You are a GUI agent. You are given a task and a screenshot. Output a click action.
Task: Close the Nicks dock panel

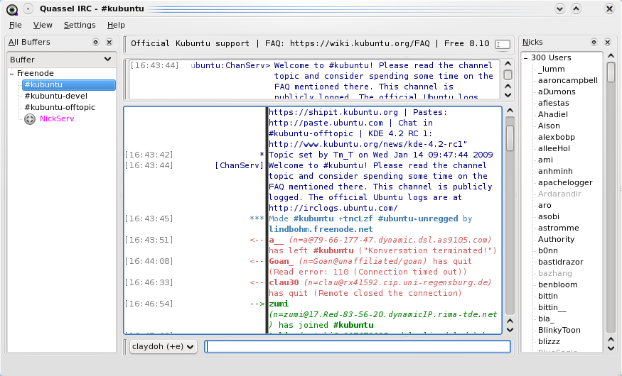607,42
